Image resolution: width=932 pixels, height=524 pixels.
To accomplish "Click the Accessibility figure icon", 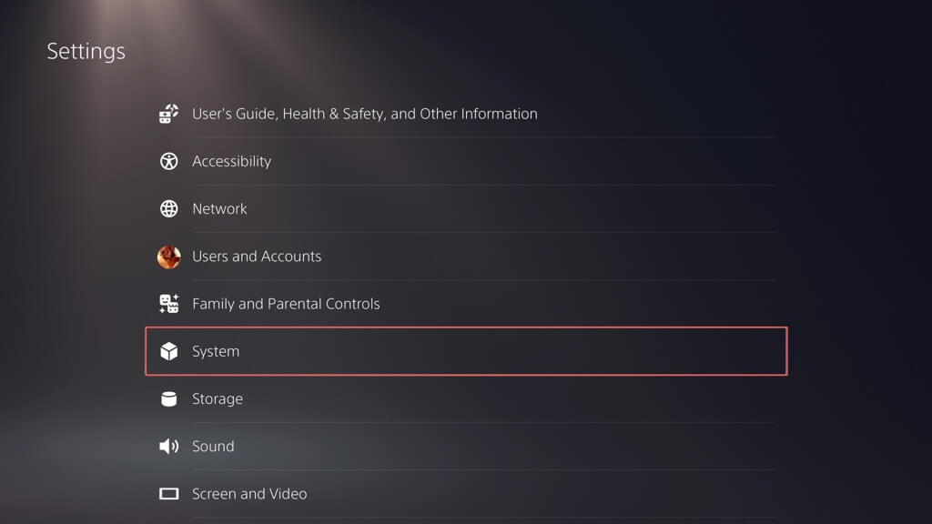I will (x=168, y=161).
